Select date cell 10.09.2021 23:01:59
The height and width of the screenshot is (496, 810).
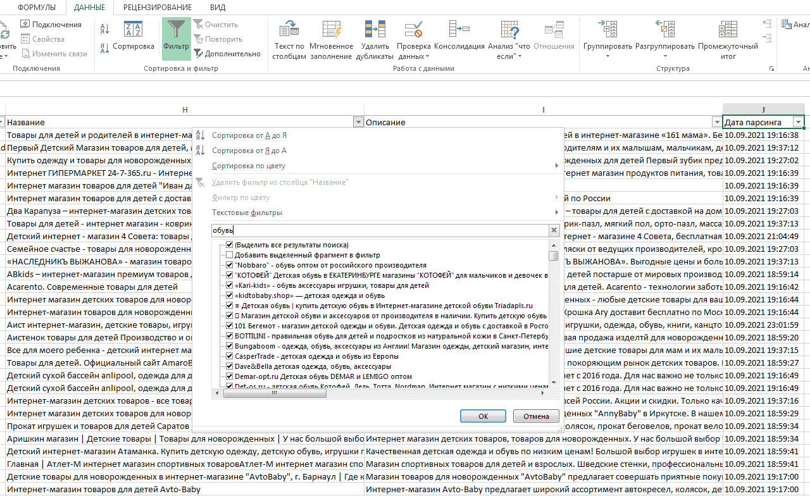pyautogui.click(x=764, y=325)
